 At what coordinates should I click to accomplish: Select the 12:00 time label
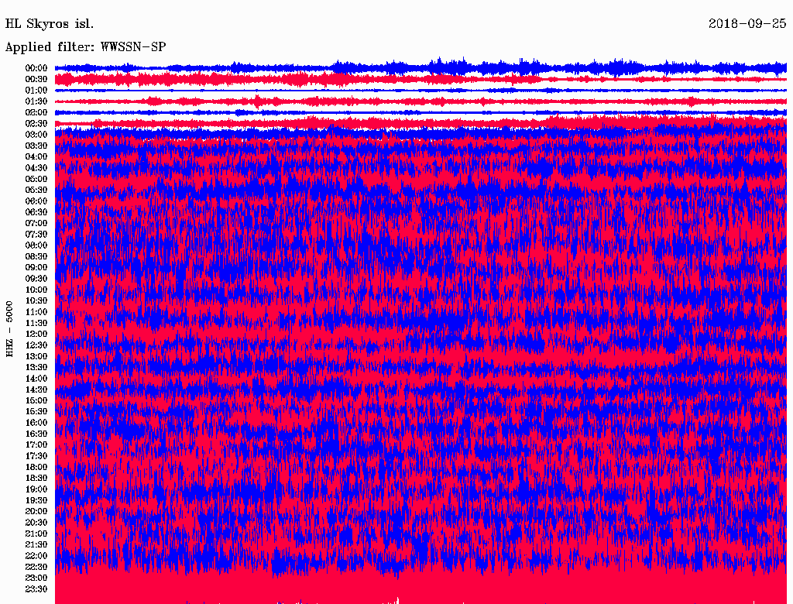tap(36, 334)
